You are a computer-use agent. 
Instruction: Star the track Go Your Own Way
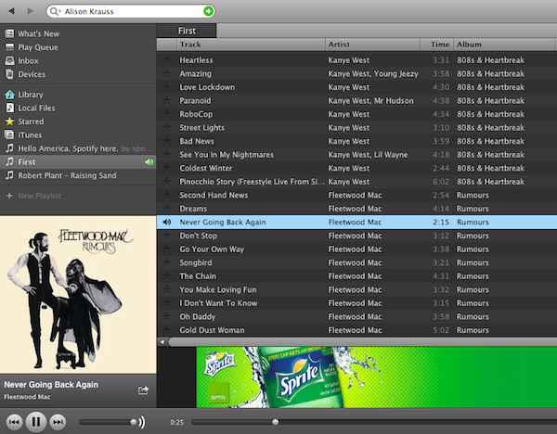point(166,249)
